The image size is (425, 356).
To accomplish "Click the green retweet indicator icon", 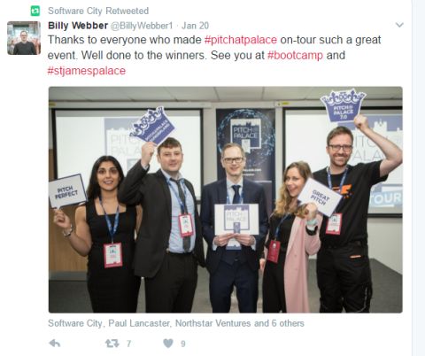I will tap(35, 12).
